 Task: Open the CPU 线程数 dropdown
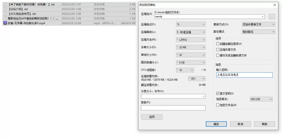pos(185,70)
